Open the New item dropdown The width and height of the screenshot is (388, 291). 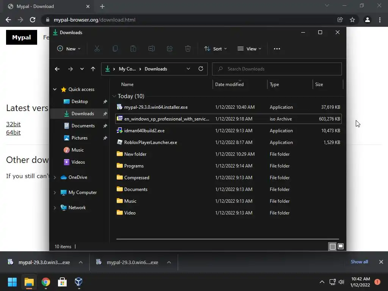pyautogui.click(x=69, y=49)
